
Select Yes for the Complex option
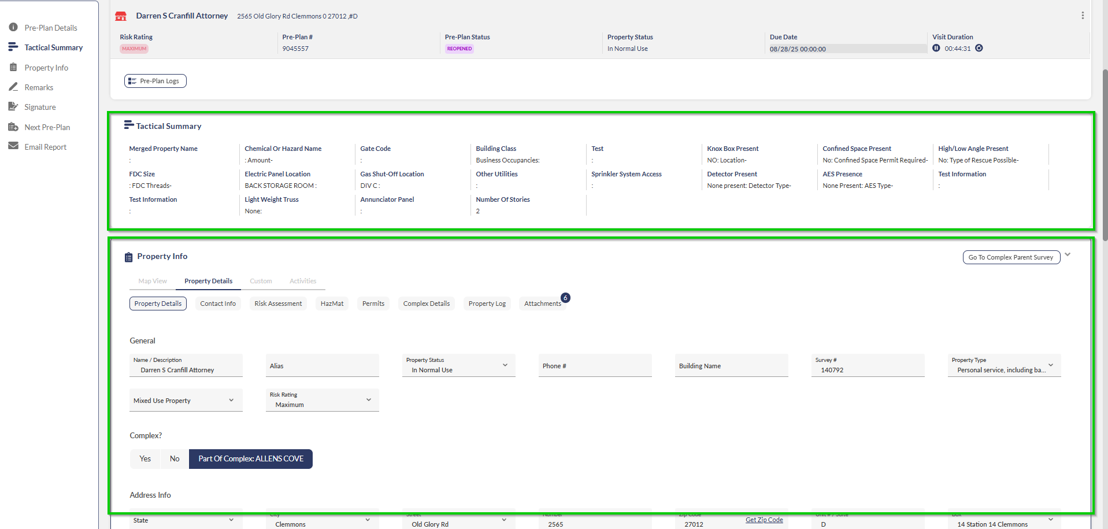145,459
